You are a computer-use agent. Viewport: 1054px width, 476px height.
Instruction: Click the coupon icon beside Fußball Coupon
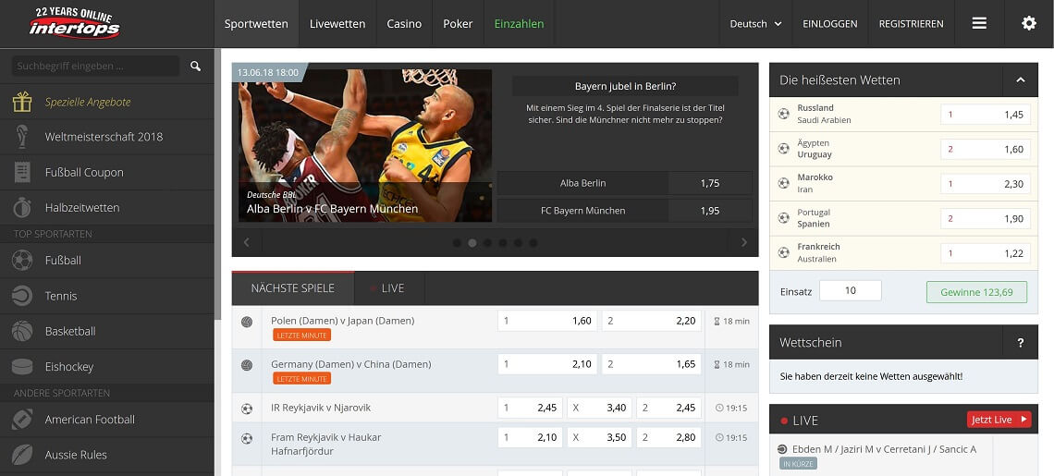click(22, 172)
